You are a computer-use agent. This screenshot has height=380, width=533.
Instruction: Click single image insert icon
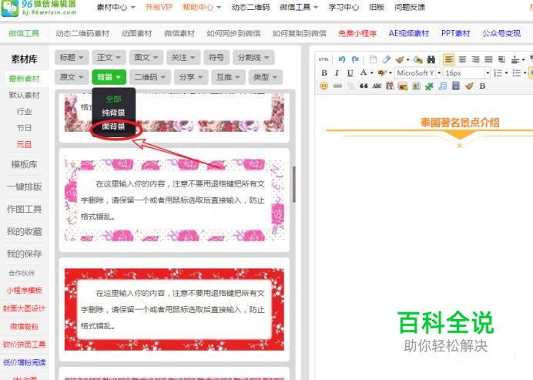416,86
